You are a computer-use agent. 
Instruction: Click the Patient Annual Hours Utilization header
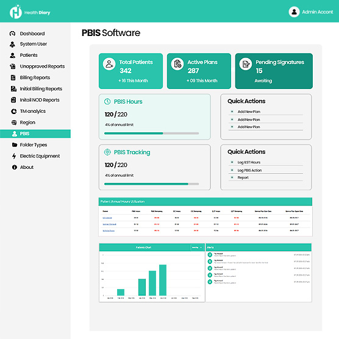coord(205,201)
